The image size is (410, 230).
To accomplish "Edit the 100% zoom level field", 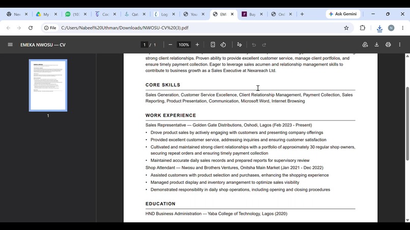I will pyautogui.click(x=184, y=45).
